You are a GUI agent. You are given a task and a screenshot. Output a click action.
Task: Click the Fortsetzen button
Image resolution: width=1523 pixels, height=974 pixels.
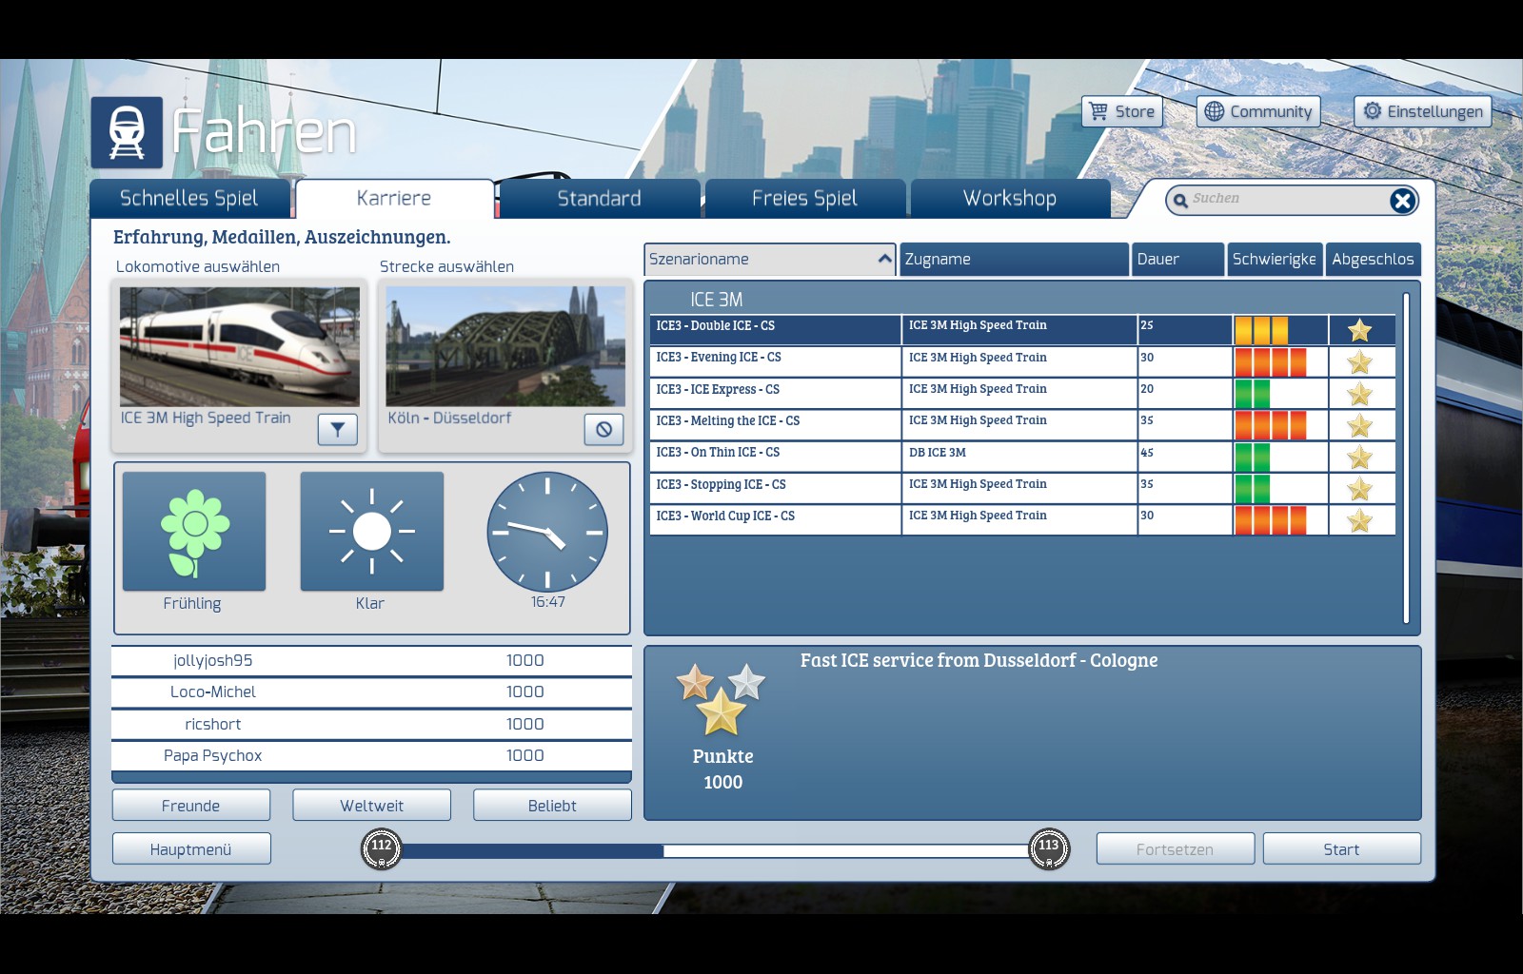1176,849
